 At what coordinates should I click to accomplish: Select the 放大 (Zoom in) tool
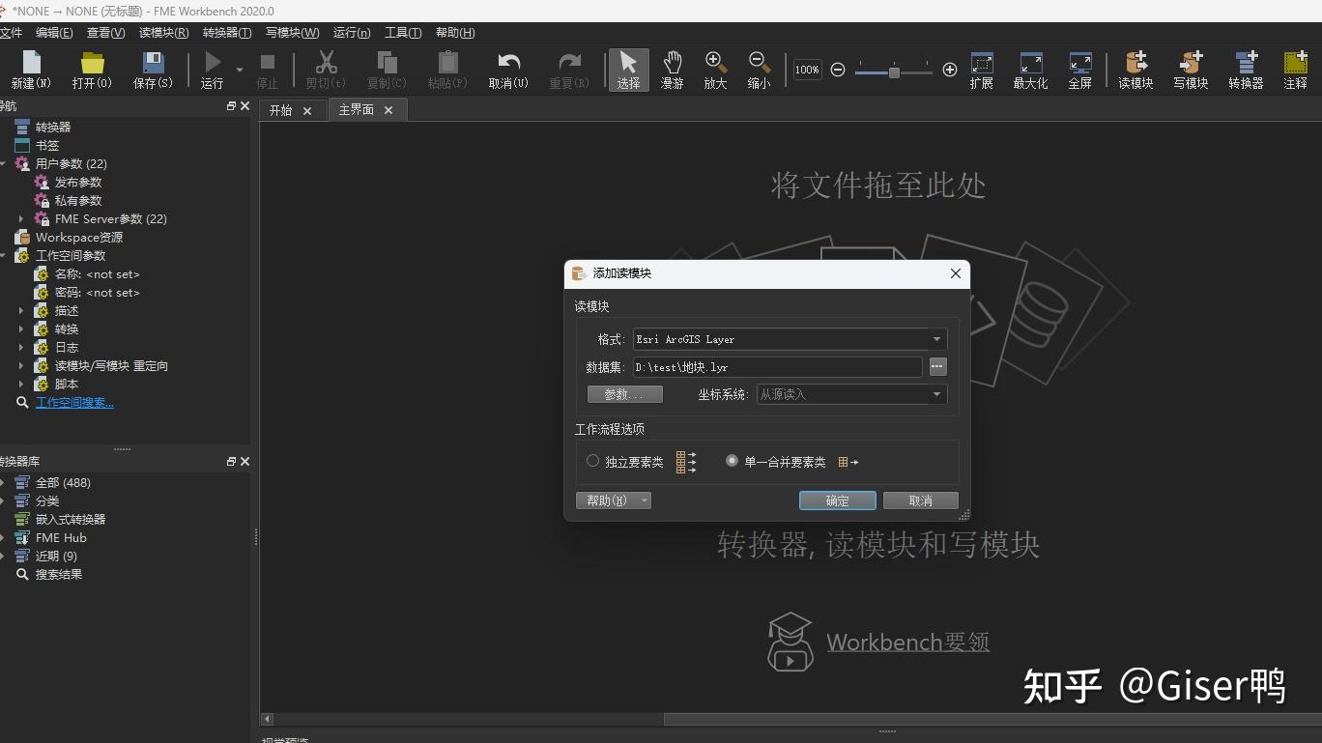tap(714, 69)
